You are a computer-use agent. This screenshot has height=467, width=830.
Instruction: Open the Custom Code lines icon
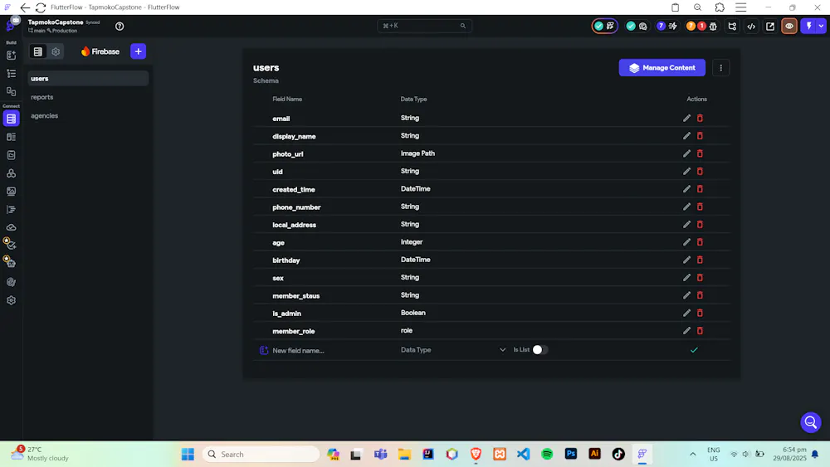[11, 209]
